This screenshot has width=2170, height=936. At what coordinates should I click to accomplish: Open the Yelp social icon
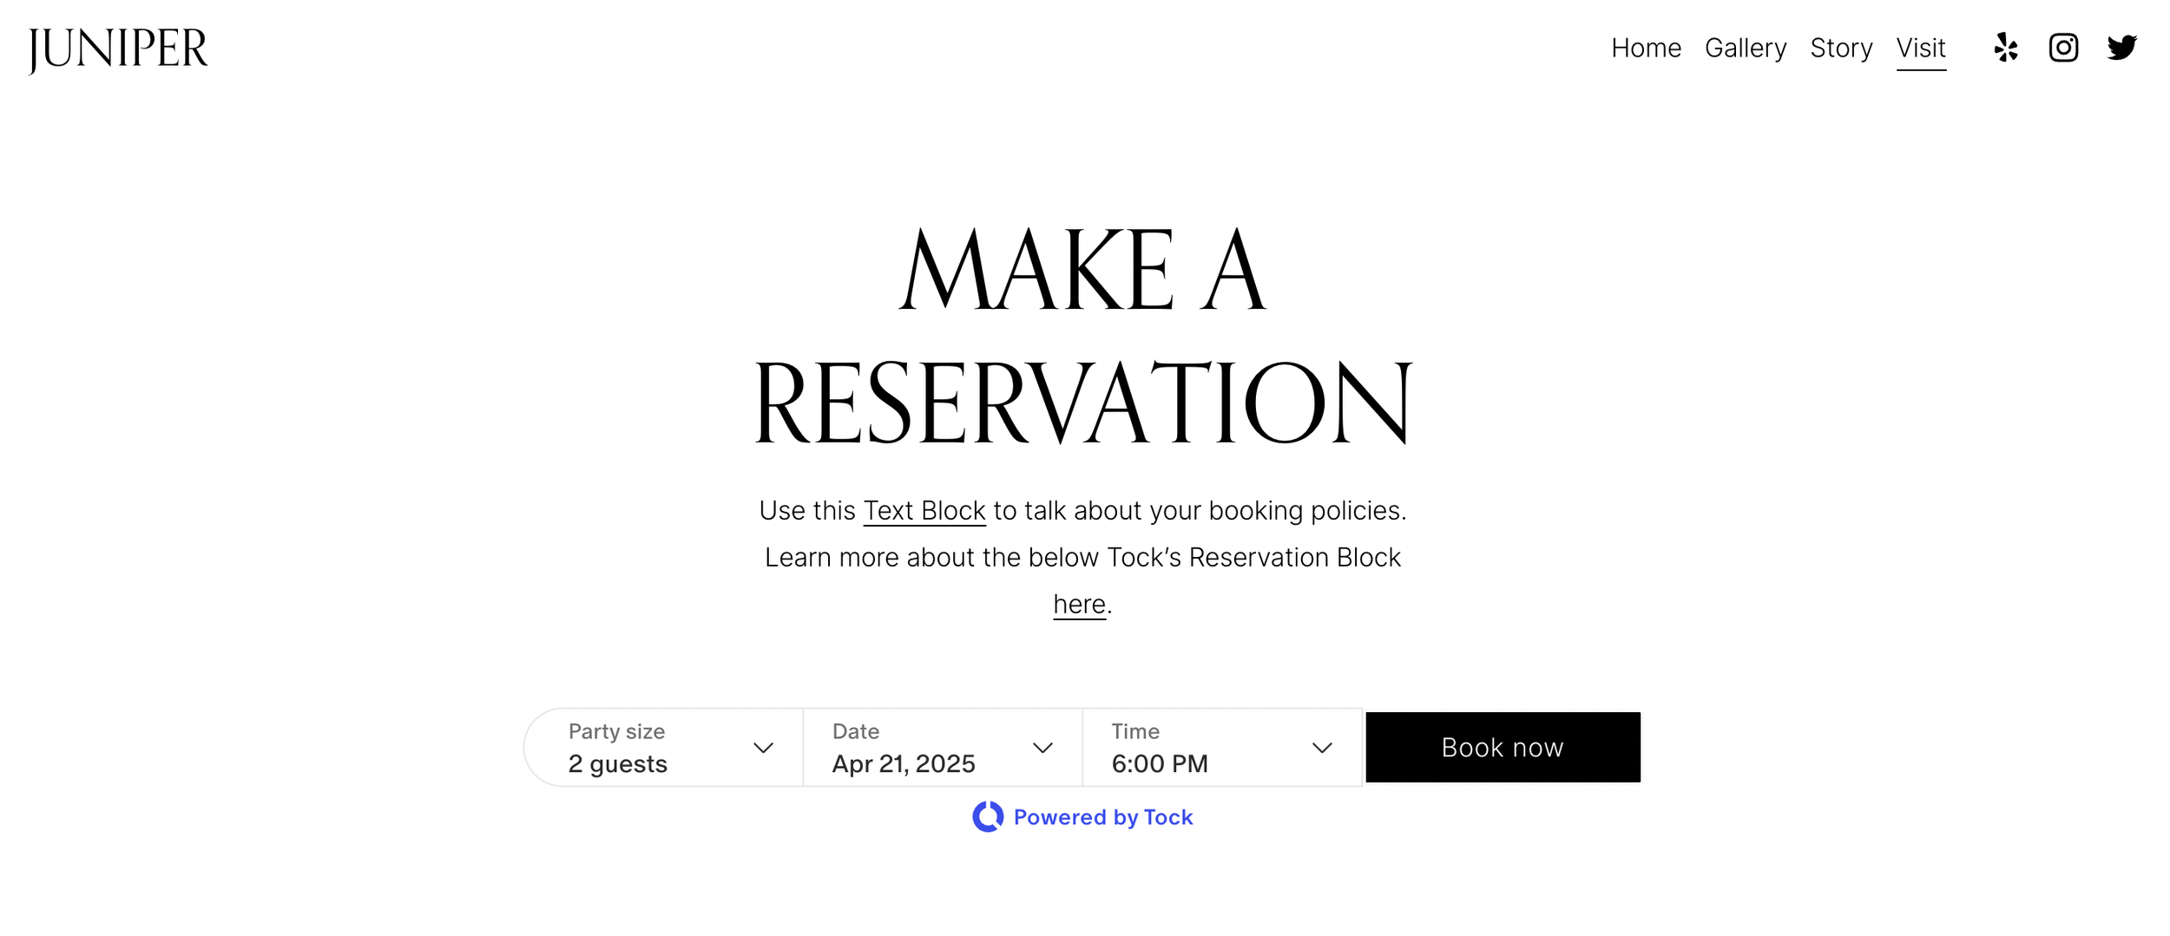point(2005,48)
